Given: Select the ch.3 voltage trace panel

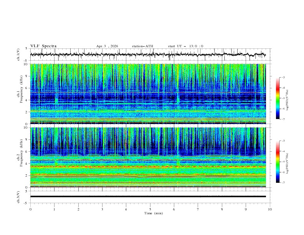Looking at the screenshot, I should point(150,196).
